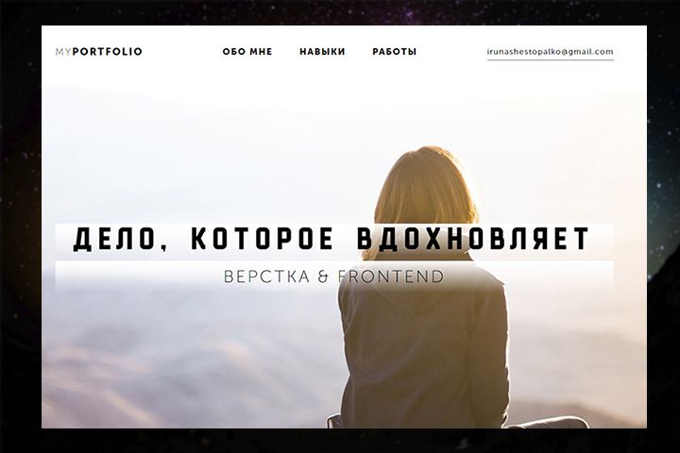Click the MYPORTFOLIO logo
680x453 pixels.
[99, 52]
